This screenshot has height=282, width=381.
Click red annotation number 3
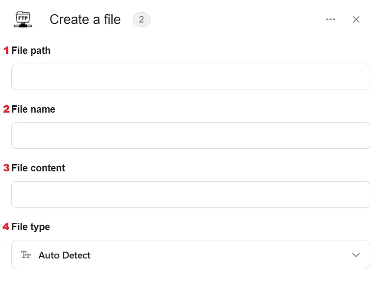pos(6,168)
